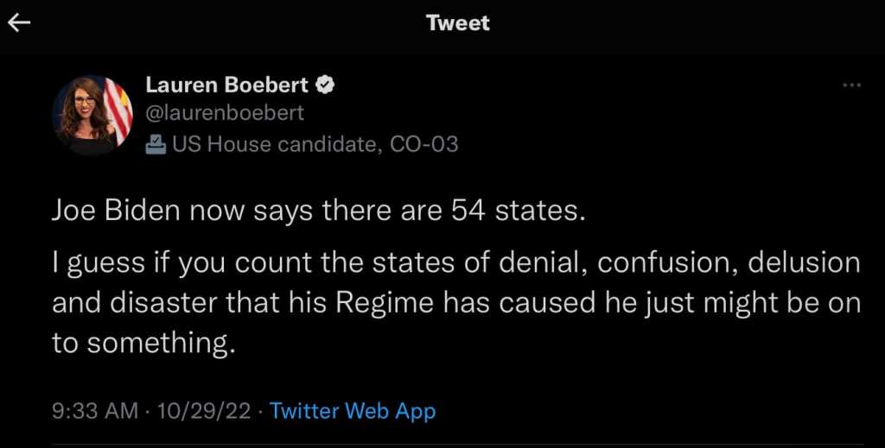Go back using the left arrow
Screen dimensions: 885x448
(19, 23)
